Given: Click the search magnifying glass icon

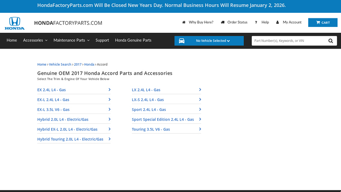Looking at the screenshot, I should pyautogui.click(x=331, y=41).
